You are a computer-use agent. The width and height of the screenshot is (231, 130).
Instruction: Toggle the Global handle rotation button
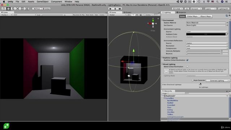coord(46,9)
